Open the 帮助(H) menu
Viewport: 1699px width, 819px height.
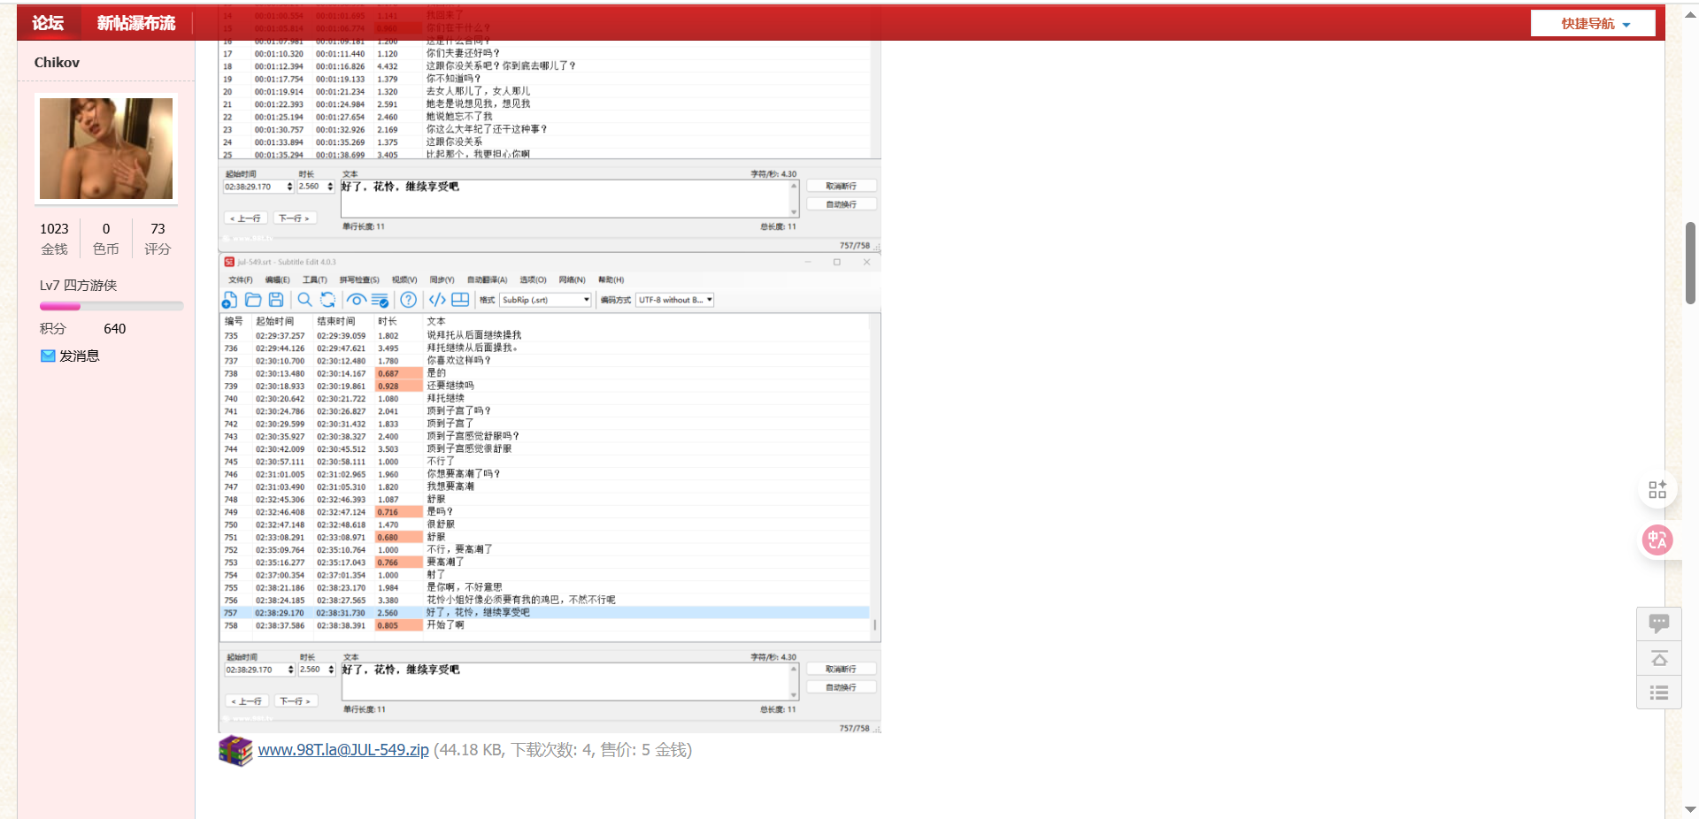[611, 279]
